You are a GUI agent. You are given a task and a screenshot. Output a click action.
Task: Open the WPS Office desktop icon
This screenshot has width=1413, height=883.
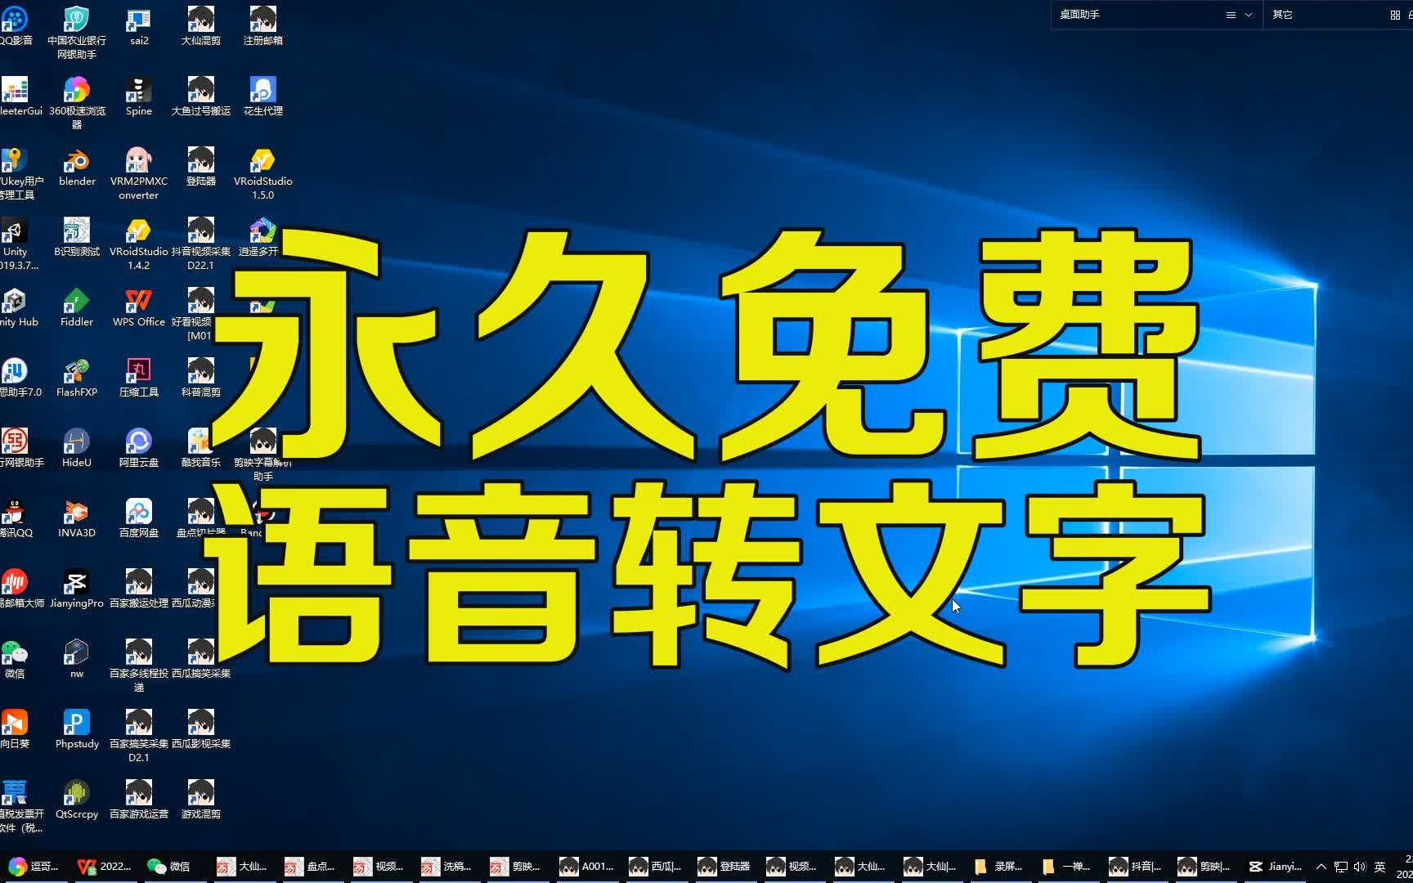(x=139, y=308)
